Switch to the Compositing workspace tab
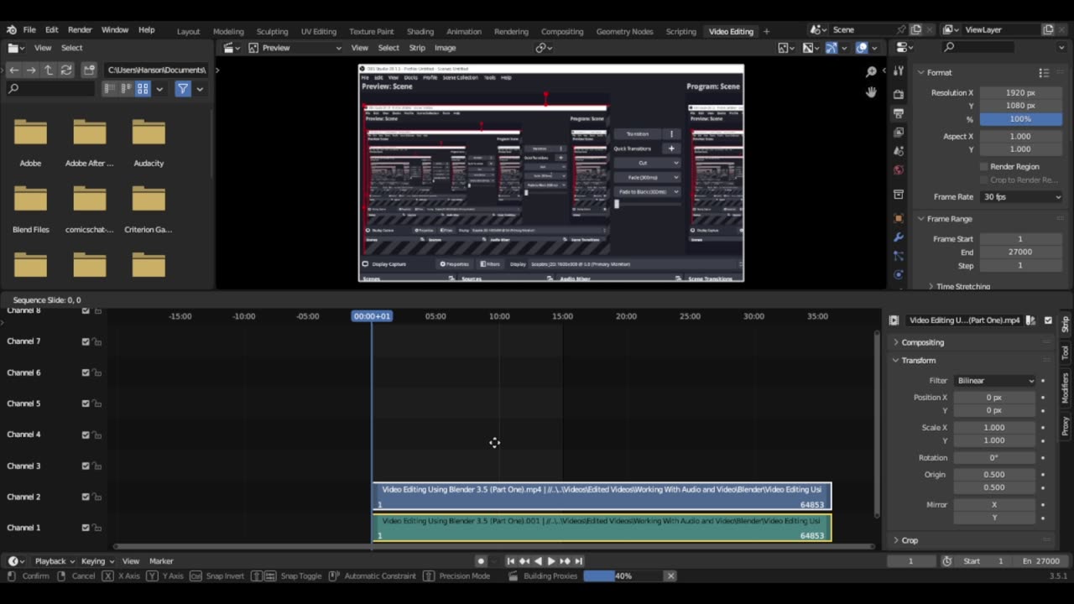Image resolution: width=1074 pixels, height=604 pixels. point(562,31)
